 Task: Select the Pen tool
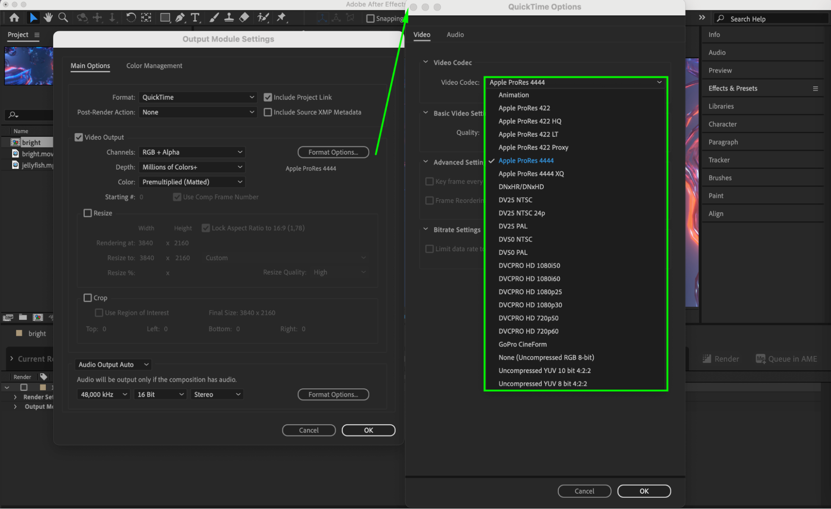pos(180,17)
